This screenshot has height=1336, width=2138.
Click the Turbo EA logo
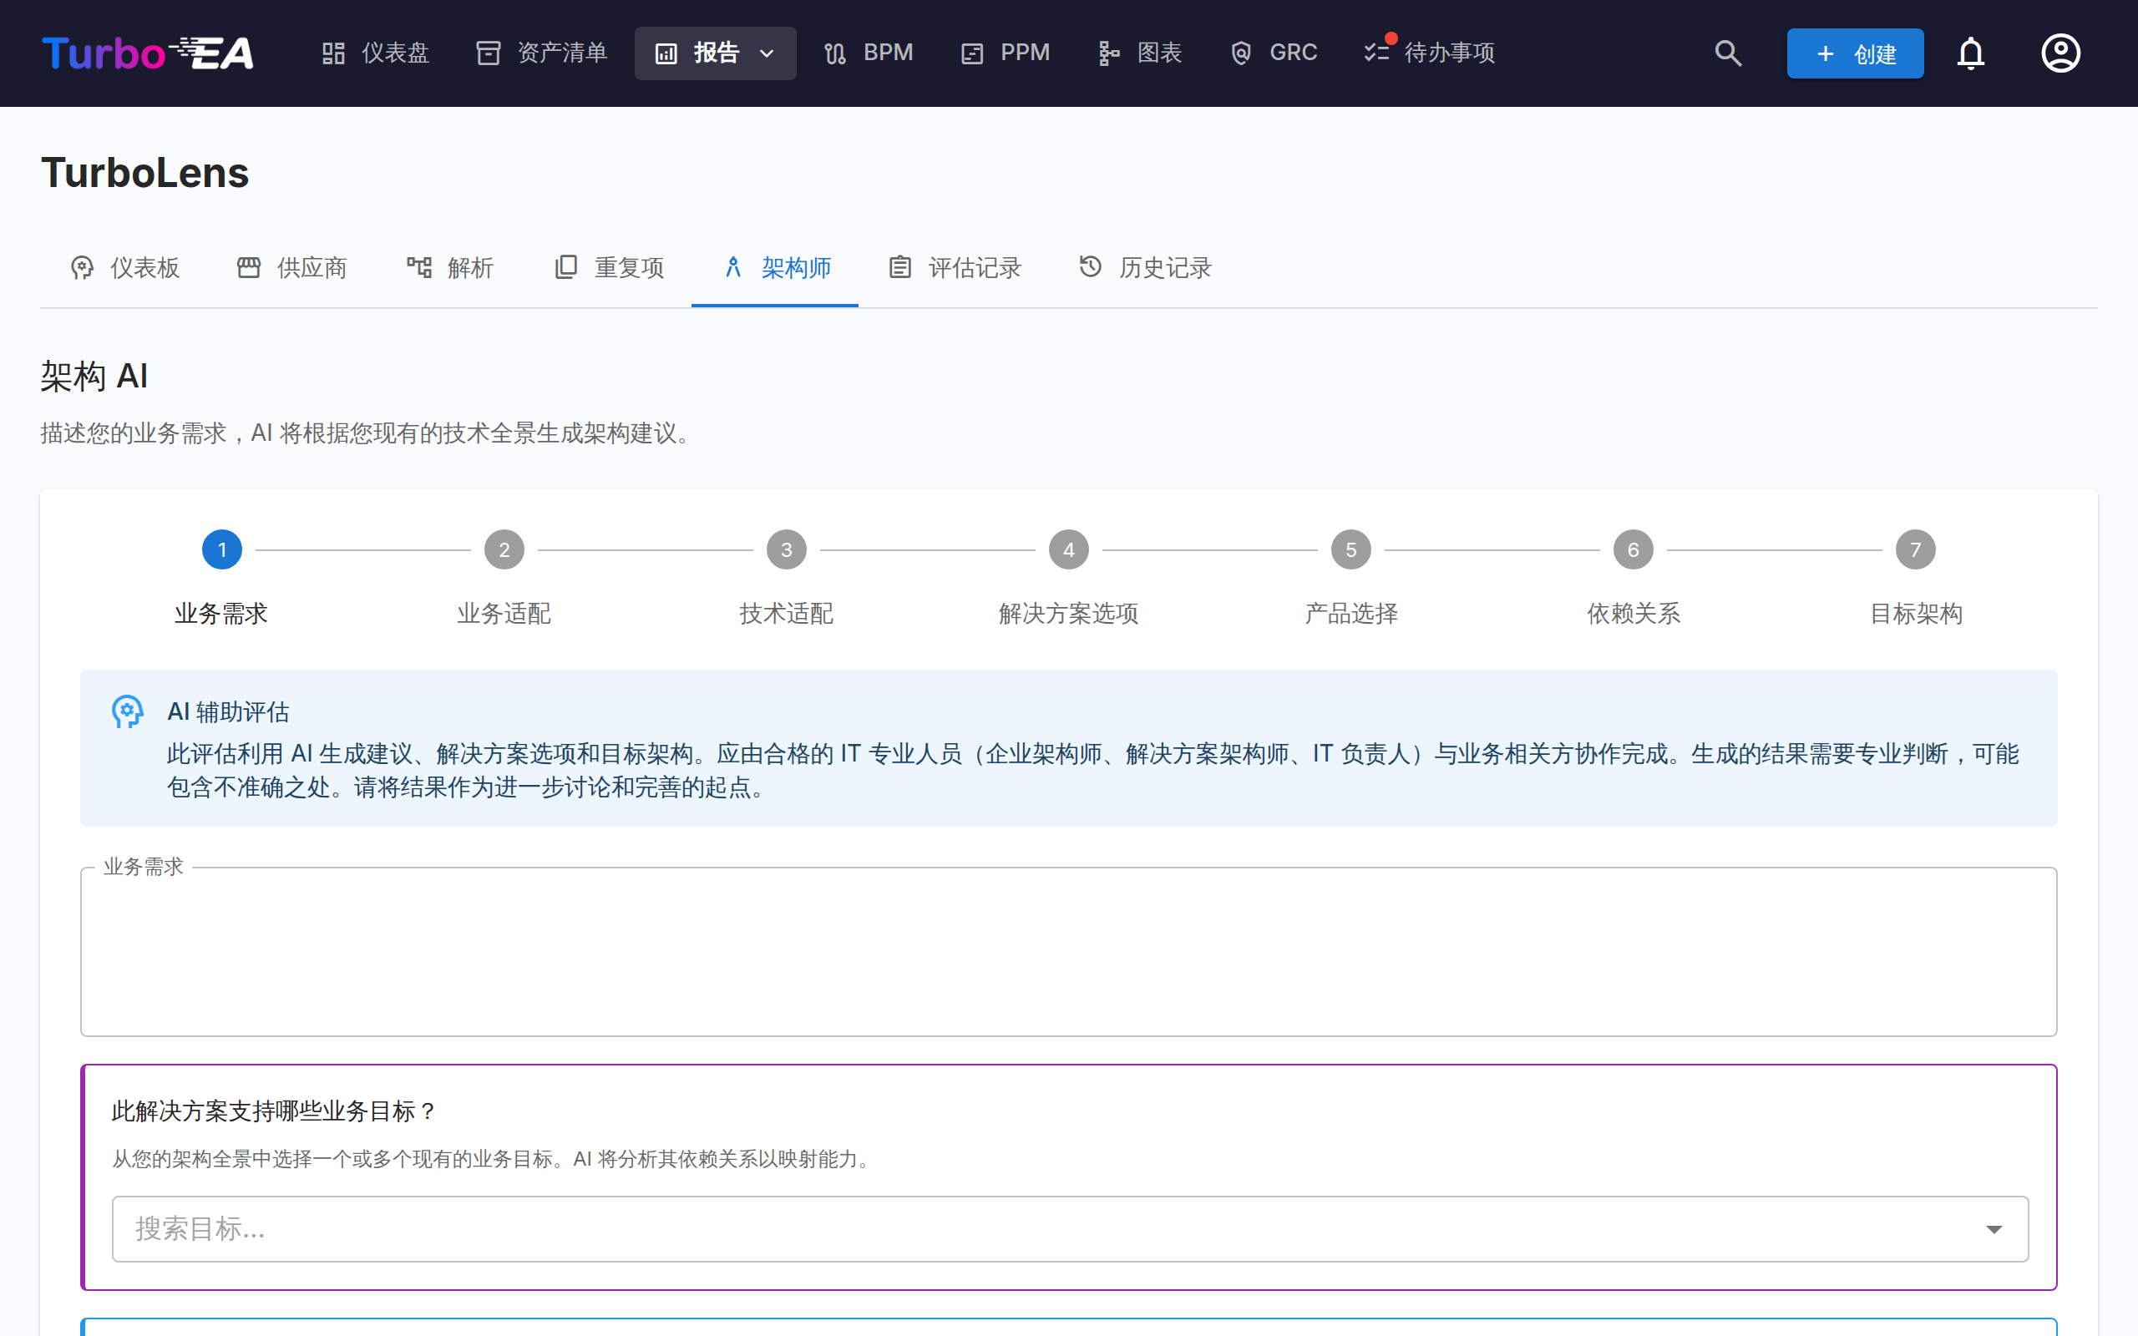coord(149,53)
